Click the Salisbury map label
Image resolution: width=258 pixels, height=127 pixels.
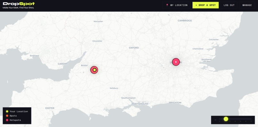114,88
